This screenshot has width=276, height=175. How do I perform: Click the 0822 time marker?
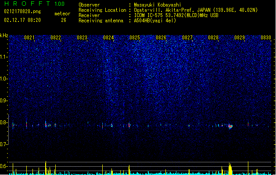[x=56, y=38]
